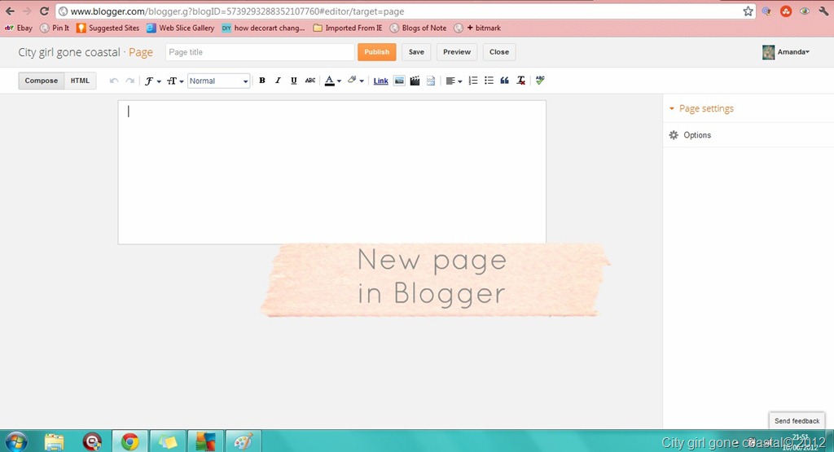Reload the current browser page
Screen dimensions: 834x452
click(44, 11)
